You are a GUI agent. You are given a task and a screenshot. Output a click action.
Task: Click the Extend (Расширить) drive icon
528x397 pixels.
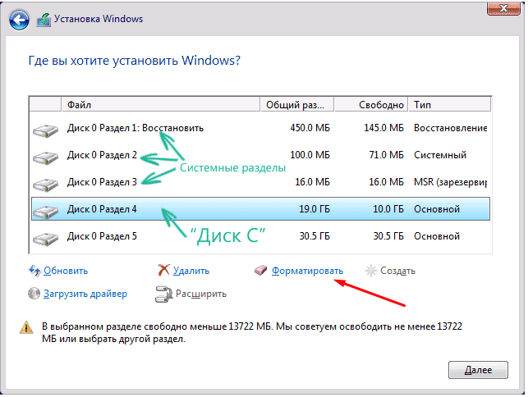pyautogui.click(x=163, y=294)
